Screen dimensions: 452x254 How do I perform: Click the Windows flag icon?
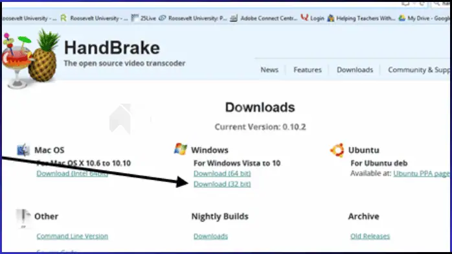(181, 149)
